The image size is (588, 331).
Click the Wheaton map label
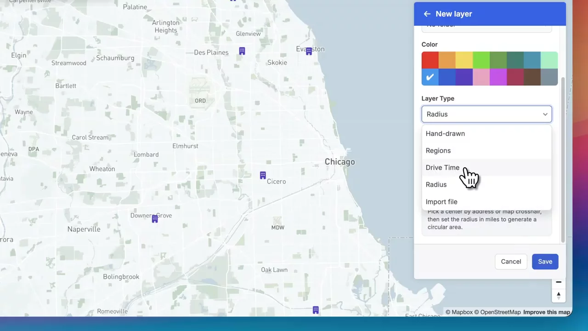click(102, 169)
